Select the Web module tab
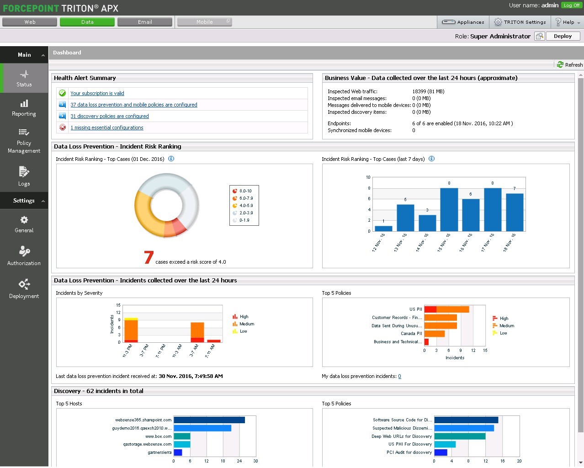This screenshot has width=584, height=468. (29, 21)
